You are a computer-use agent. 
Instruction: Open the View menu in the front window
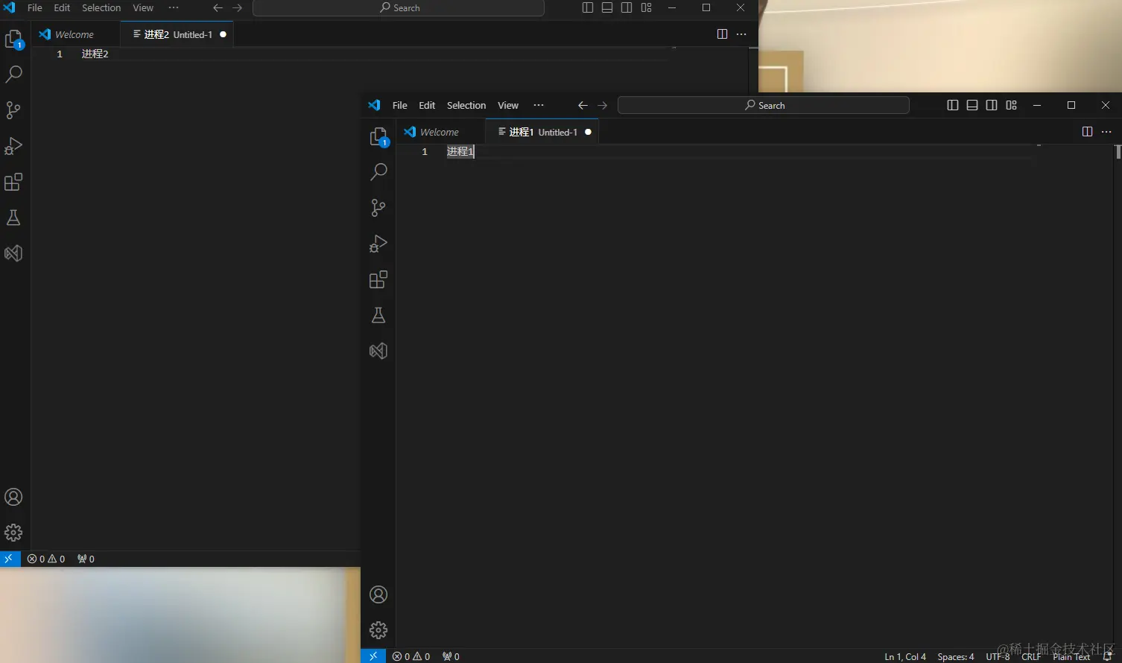pos(508,105)
